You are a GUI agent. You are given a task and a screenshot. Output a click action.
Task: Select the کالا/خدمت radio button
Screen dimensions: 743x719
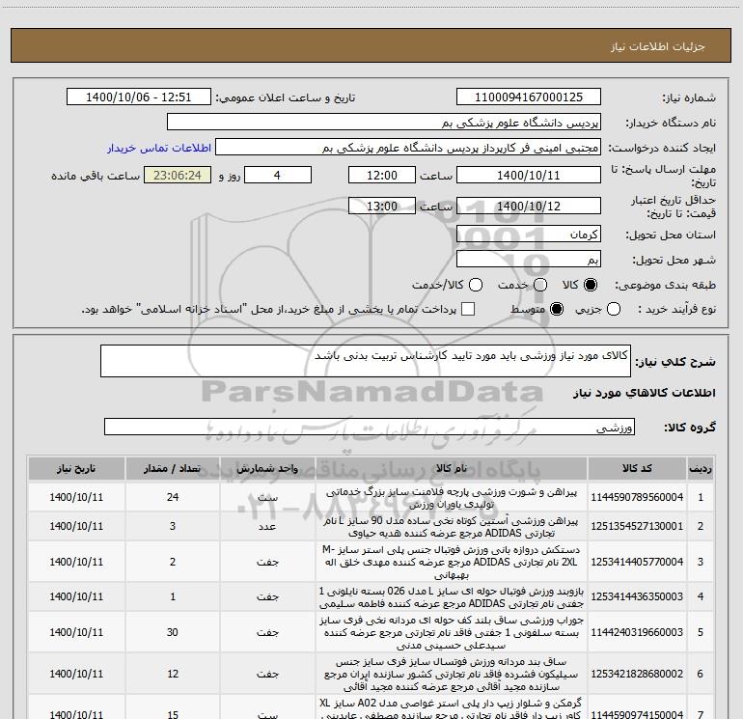point(476,285)
